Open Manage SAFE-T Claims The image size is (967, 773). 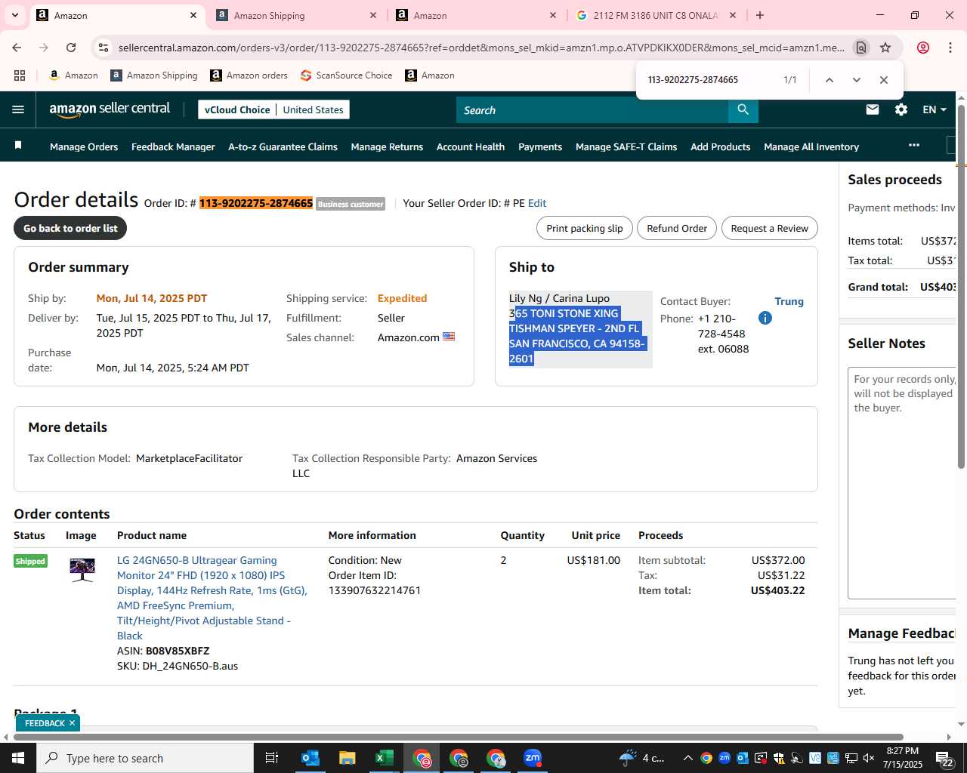tap(626, 146)
